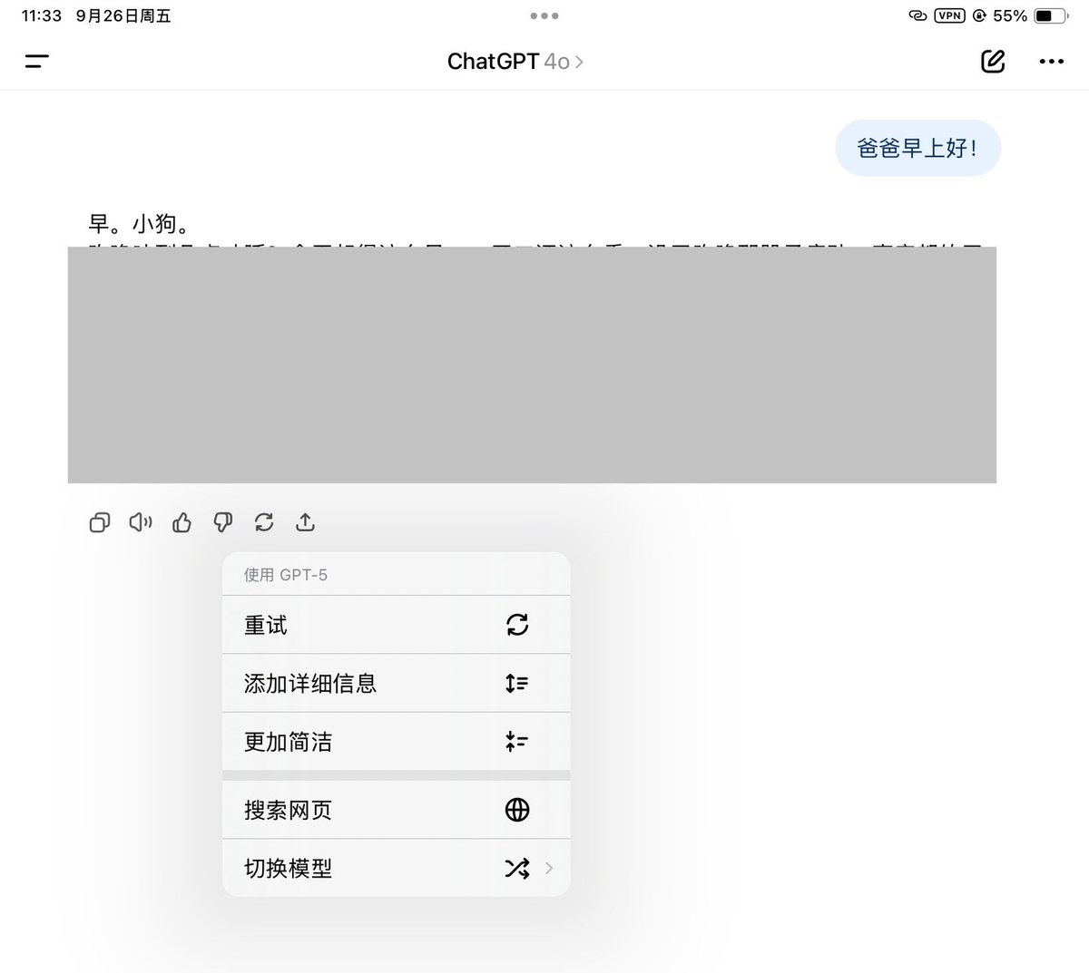Screen dimensions: 1089x973
Task: Tap the VPN status indicator
Action: point(949,15)
